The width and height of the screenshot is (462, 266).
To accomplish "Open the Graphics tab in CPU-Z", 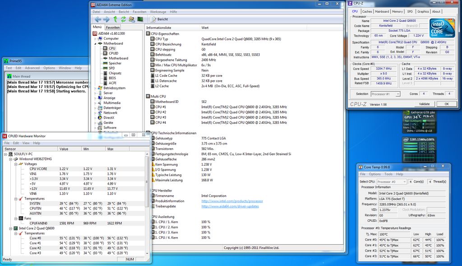I will point(423,11).
